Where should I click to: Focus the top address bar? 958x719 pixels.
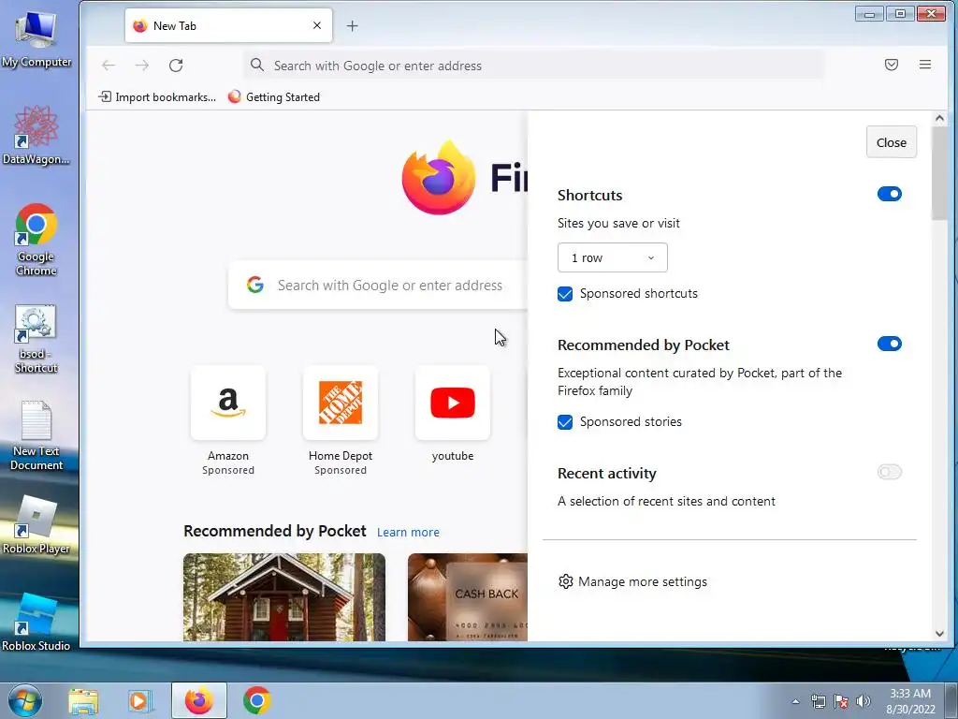533,66
